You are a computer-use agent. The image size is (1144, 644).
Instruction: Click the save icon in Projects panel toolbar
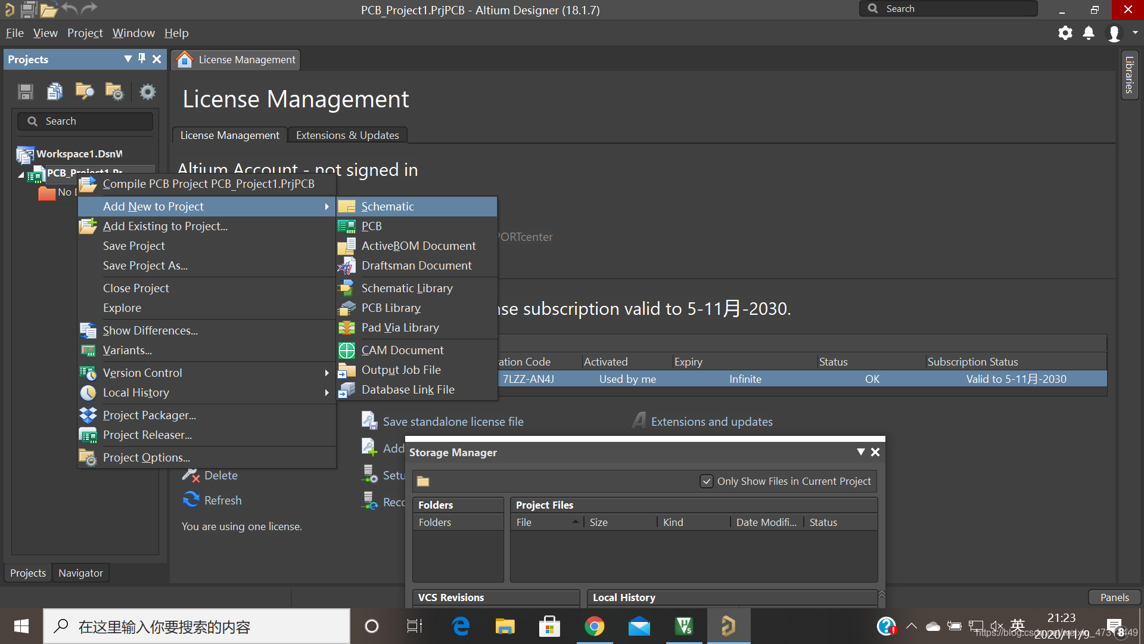coord(25,91)
